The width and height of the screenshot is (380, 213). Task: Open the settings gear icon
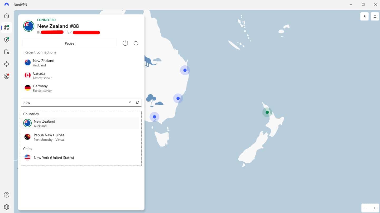tap(7, 207)
